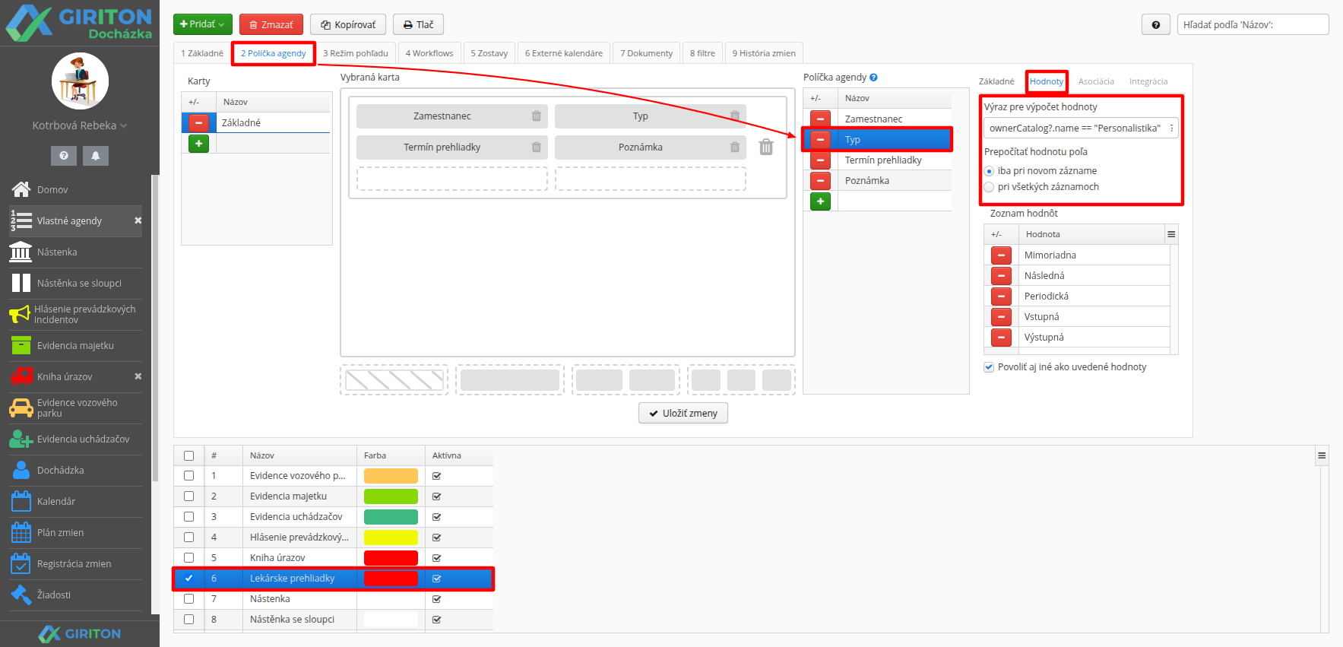The width and height of the screenshot is (1343, 647).
Task: Expand the expression field options dots
Action: 1172,128
